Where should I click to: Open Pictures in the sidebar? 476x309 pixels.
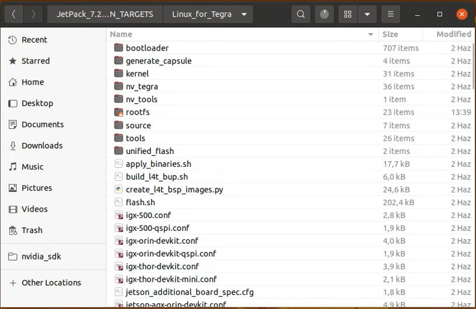coord(53,188)
